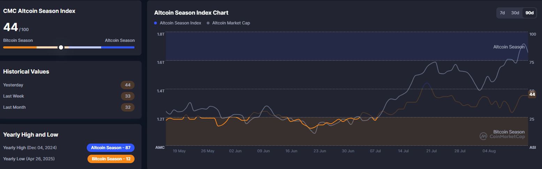Click the 30 Jun date label
Screen dimensions: 542x169
348,151
